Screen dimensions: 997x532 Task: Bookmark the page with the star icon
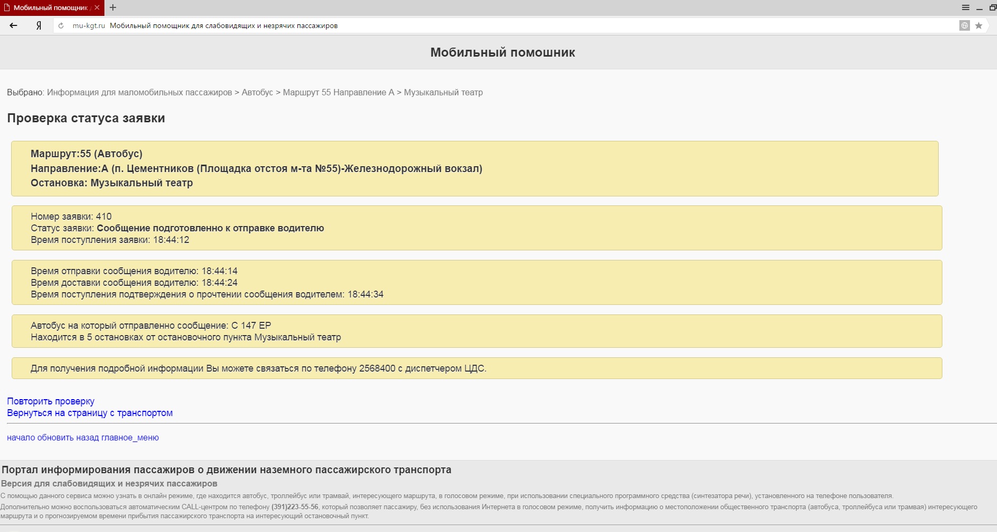pos(978,25)
